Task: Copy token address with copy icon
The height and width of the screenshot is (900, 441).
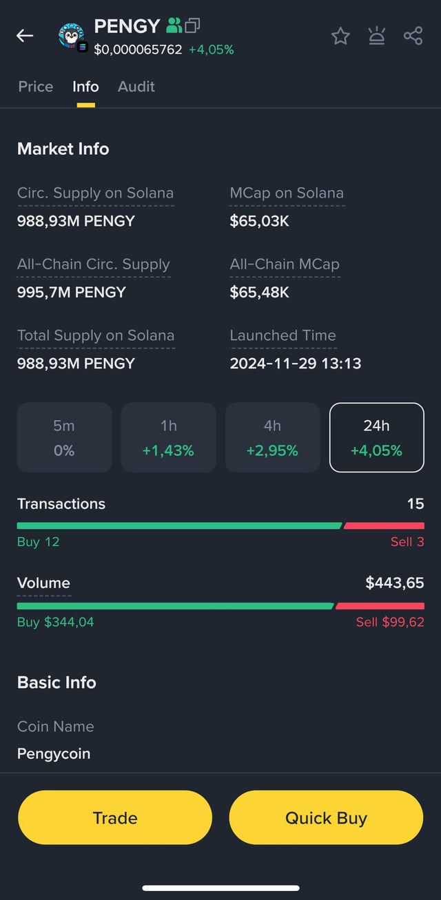Action: point(192,26)
